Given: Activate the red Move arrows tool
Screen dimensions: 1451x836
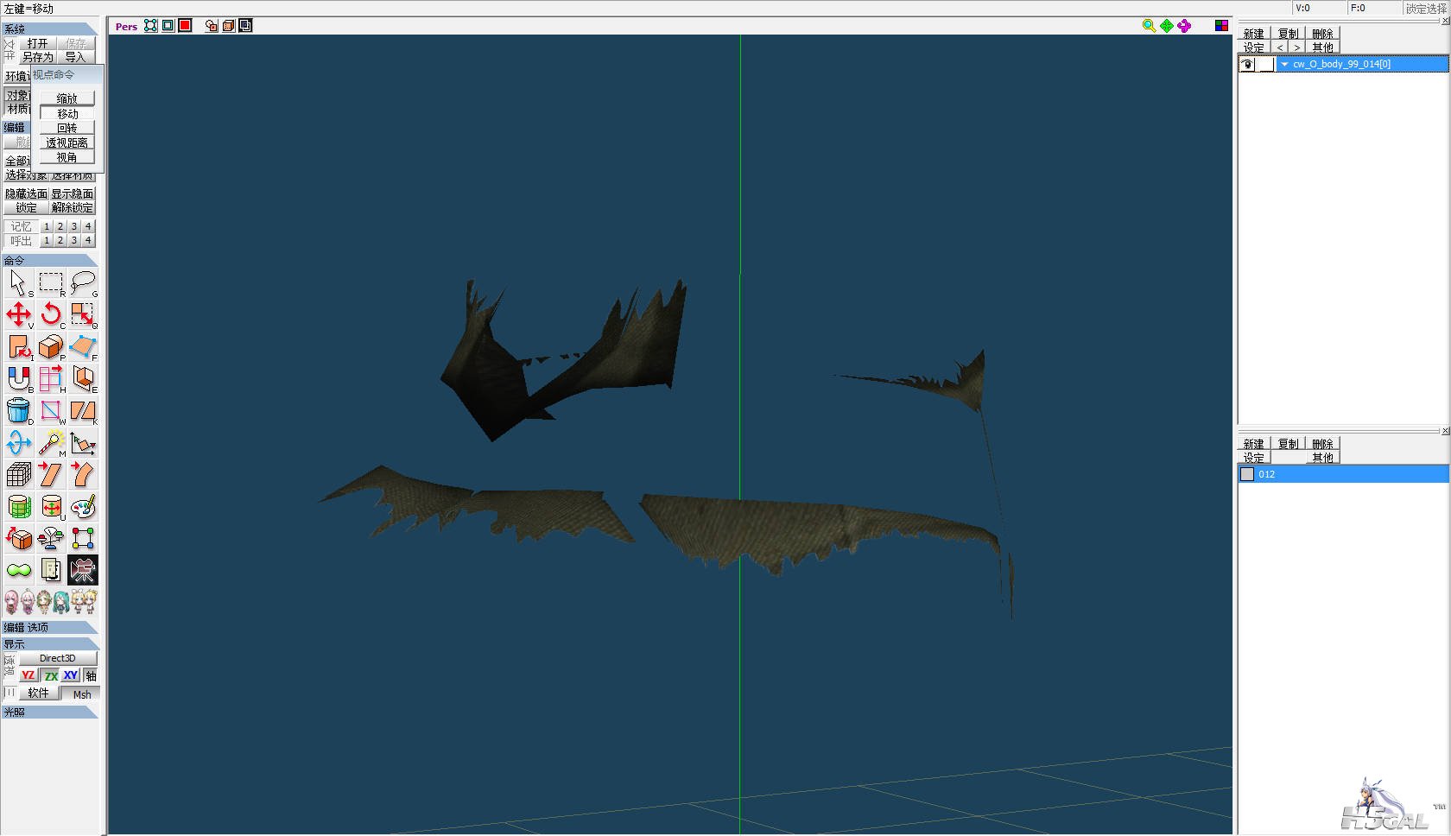Looking at the screenshot, I should coord(19,314).
